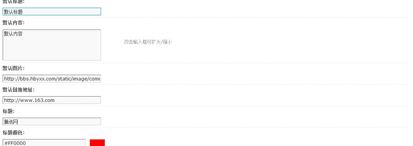Image resolution: width=413 pixels, height=146 pixels.
Task: Click the 默认内容 text inside the textarea
Action: tap(13, 34)
